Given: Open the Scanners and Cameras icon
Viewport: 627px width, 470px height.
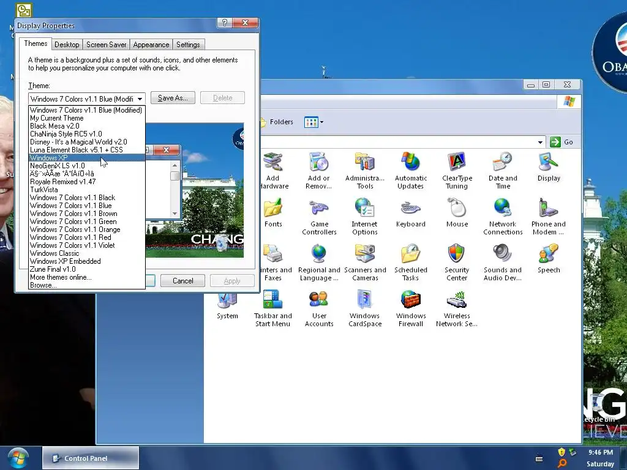Looking at the screenshot, I should point(365,263).
